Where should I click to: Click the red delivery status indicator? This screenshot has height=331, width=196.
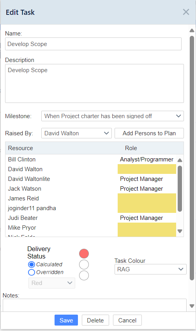[x=84, y=253]
